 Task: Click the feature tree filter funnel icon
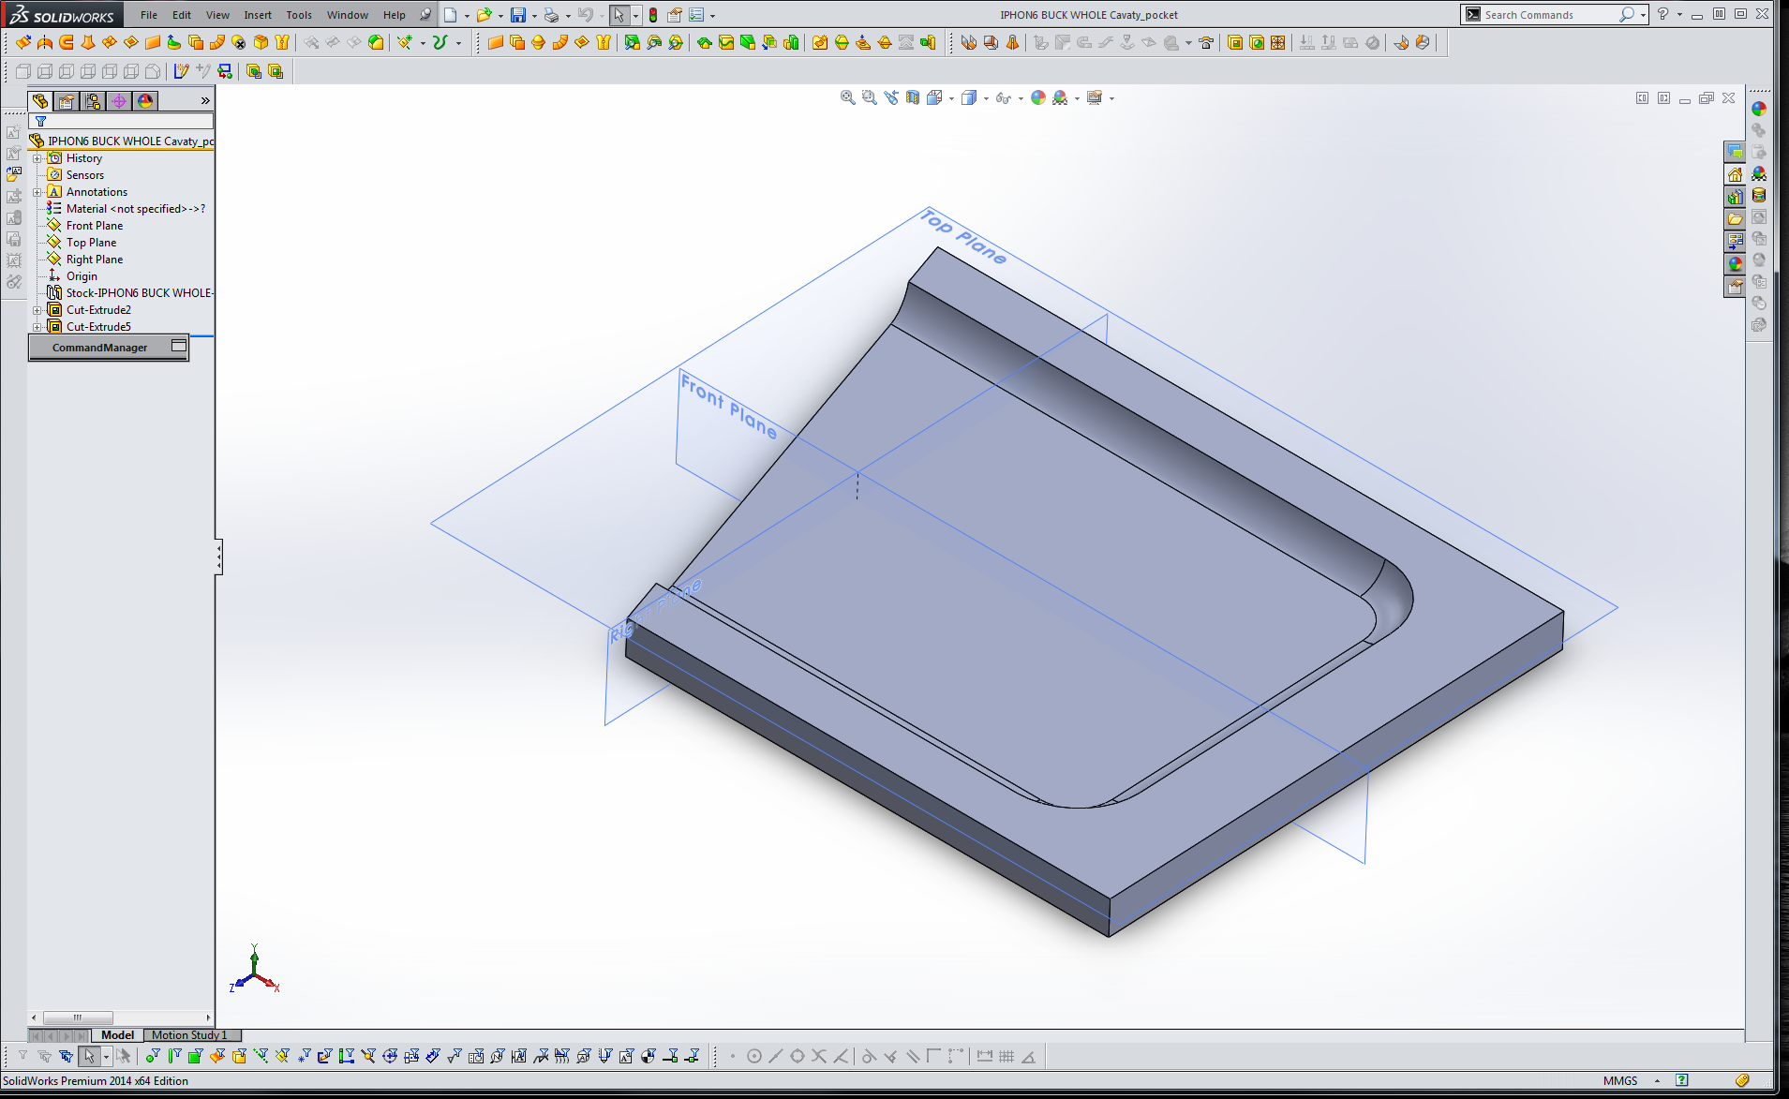(40, 122)
